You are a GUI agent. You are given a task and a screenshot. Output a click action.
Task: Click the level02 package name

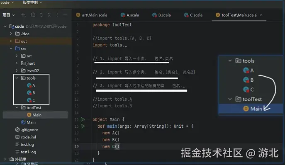[x=33, y=71]
